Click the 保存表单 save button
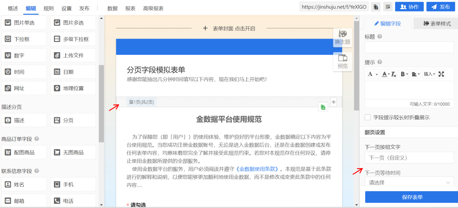This screenshot has width=458, height=208. click(412, 197)
